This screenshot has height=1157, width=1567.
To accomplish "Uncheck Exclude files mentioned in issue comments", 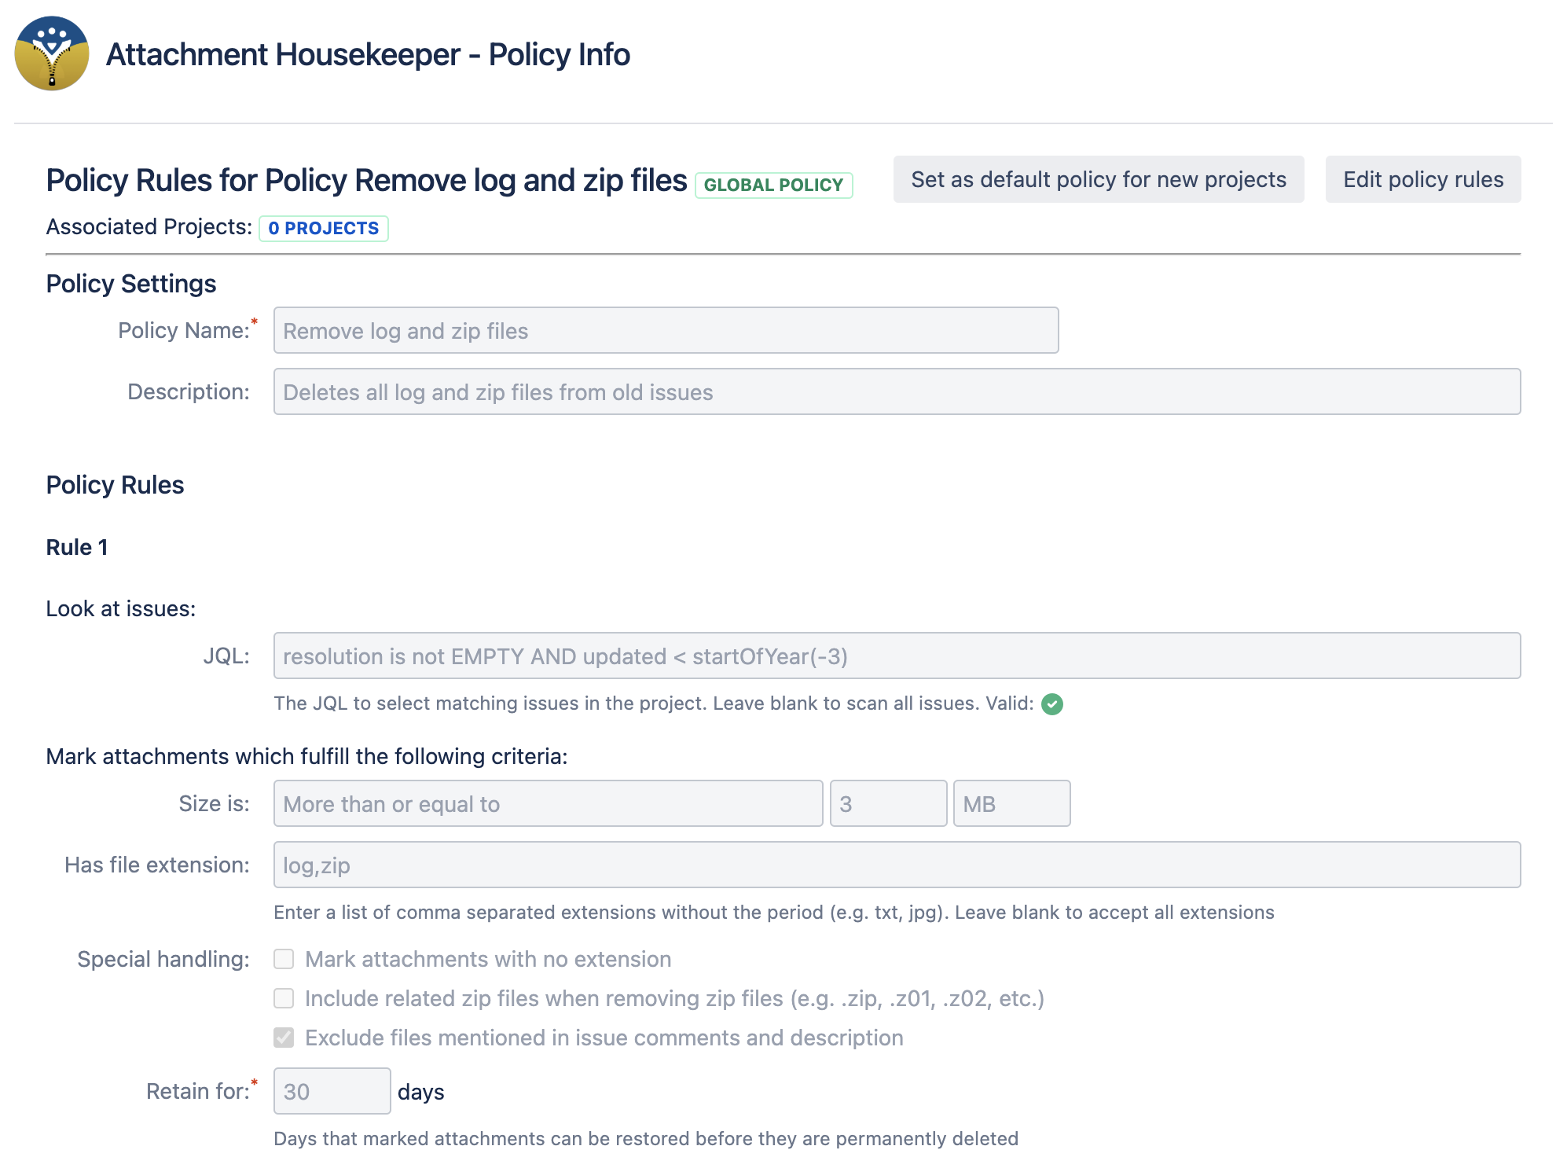I will click(x=284, y=1038).
